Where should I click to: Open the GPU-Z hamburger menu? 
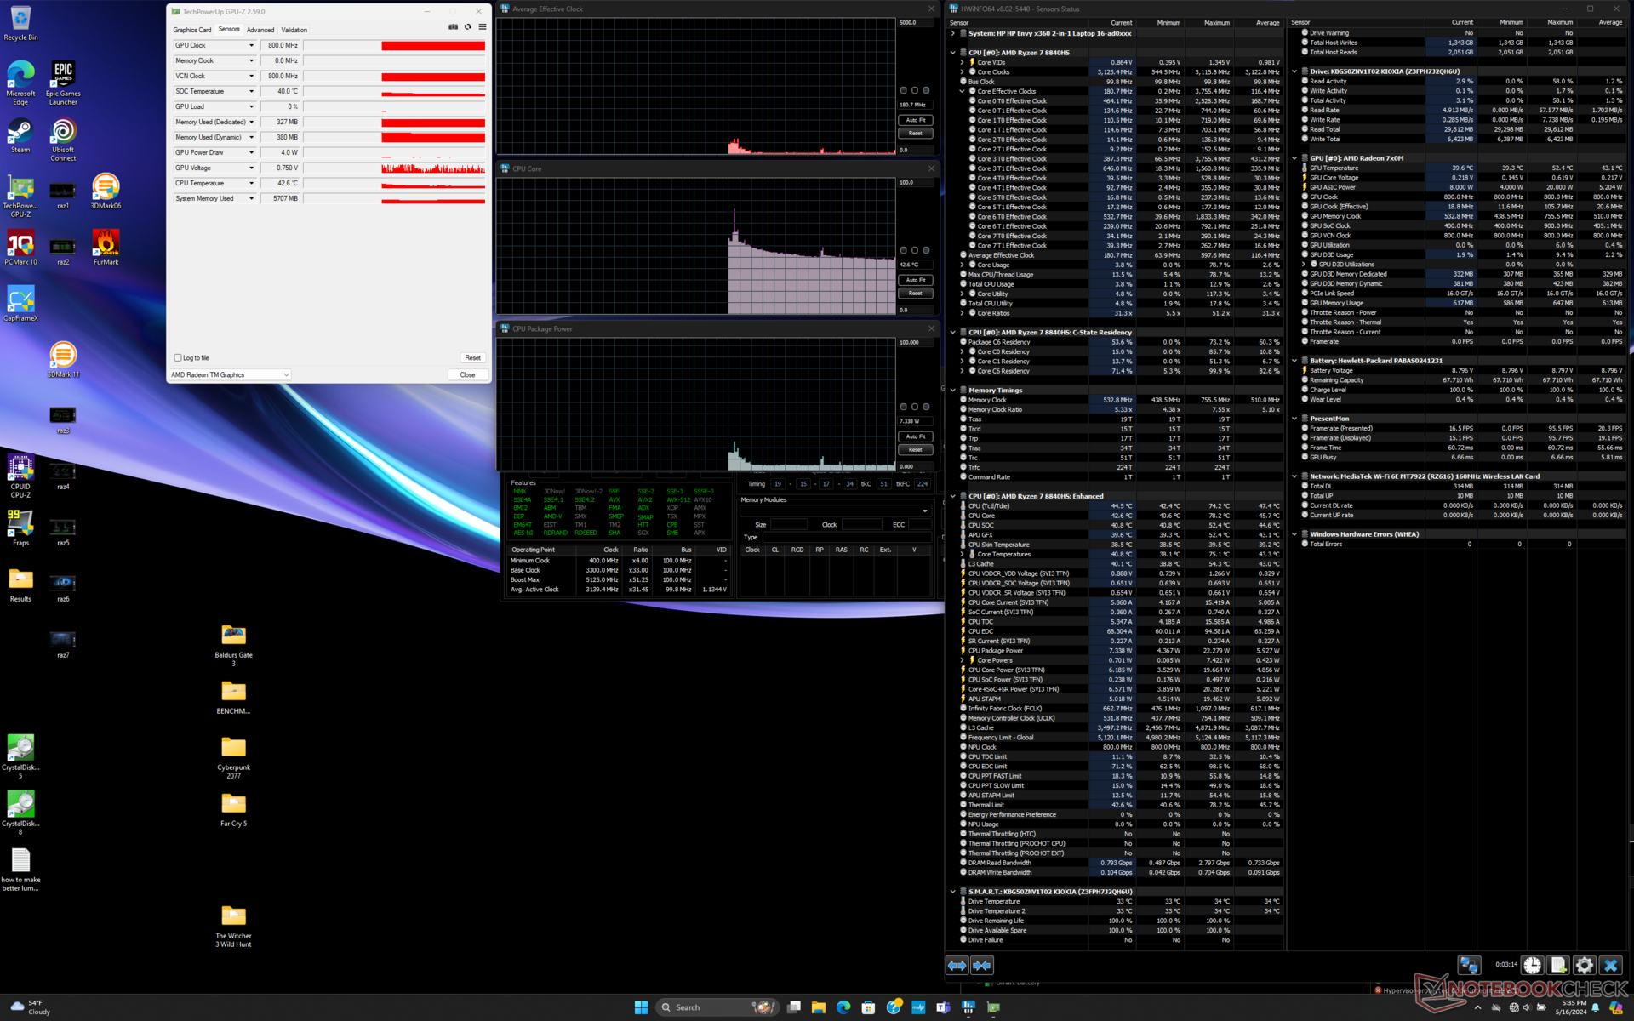pos(483,27)
